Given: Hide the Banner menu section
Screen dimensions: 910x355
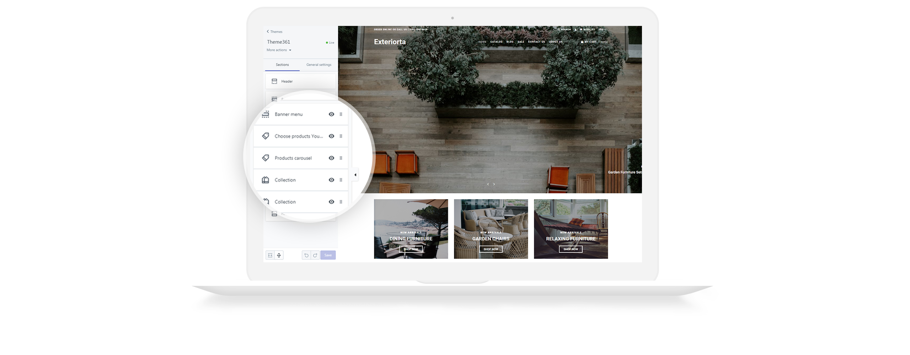Looking at the screenshot, I should point(331,114).
